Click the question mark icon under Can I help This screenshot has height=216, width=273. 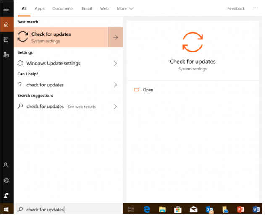point(20,85)
